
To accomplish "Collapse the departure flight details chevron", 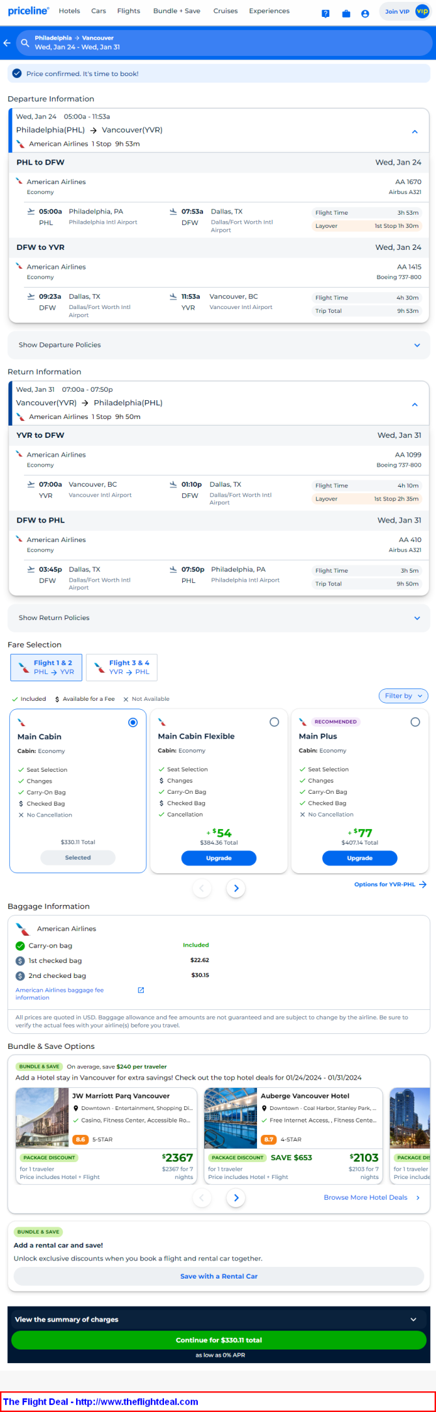I will coord(415,131).
